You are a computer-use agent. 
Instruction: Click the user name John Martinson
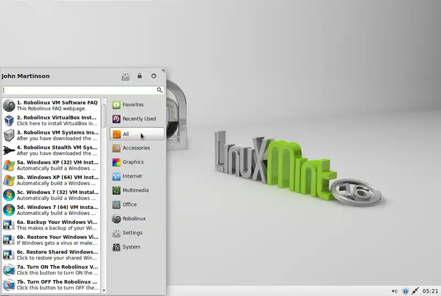click(x=25, y=76)
